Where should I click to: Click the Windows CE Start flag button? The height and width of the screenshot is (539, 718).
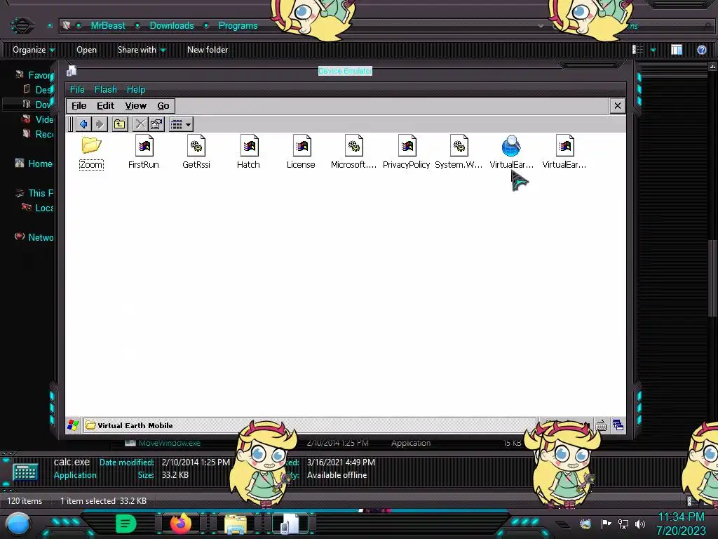[73, 425]
